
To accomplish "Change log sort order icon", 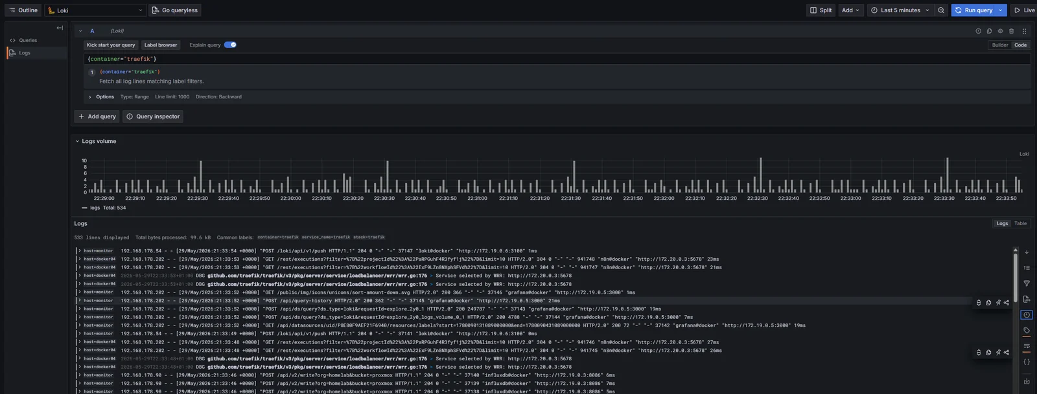I will pyautogui.click(x=1027, y=267).
